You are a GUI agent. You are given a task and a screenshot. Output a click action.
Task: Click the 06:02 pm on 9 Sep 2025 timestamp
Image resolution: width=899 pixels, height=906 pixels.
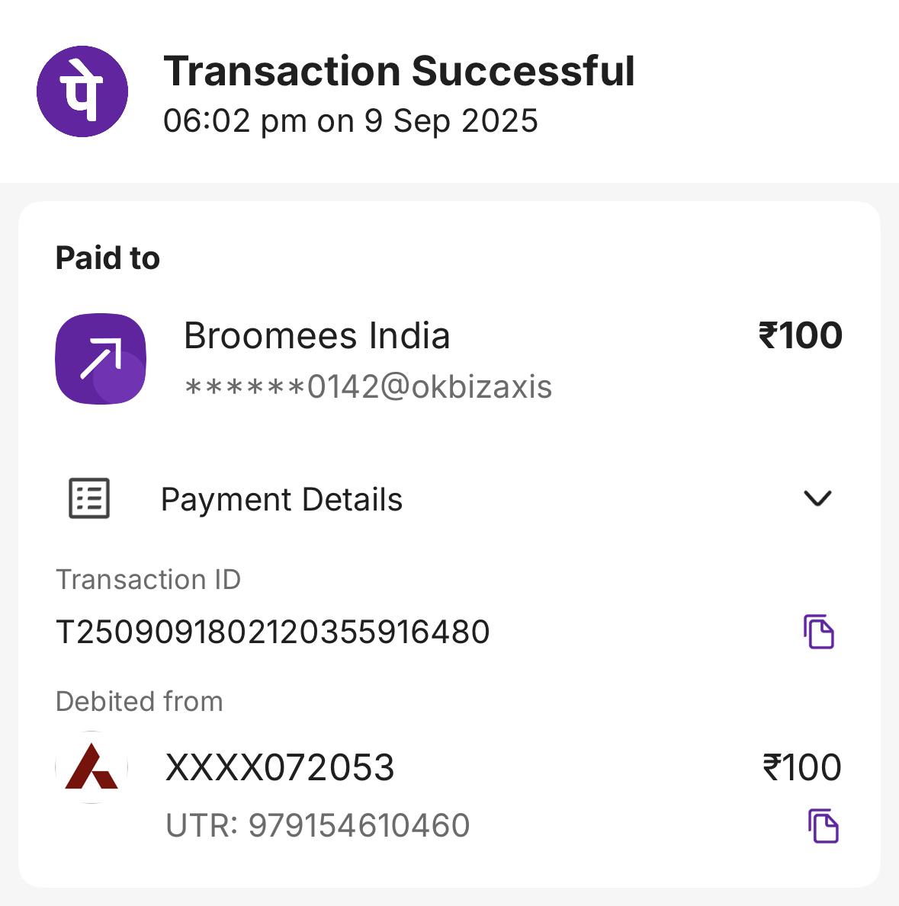coord(350,121)
